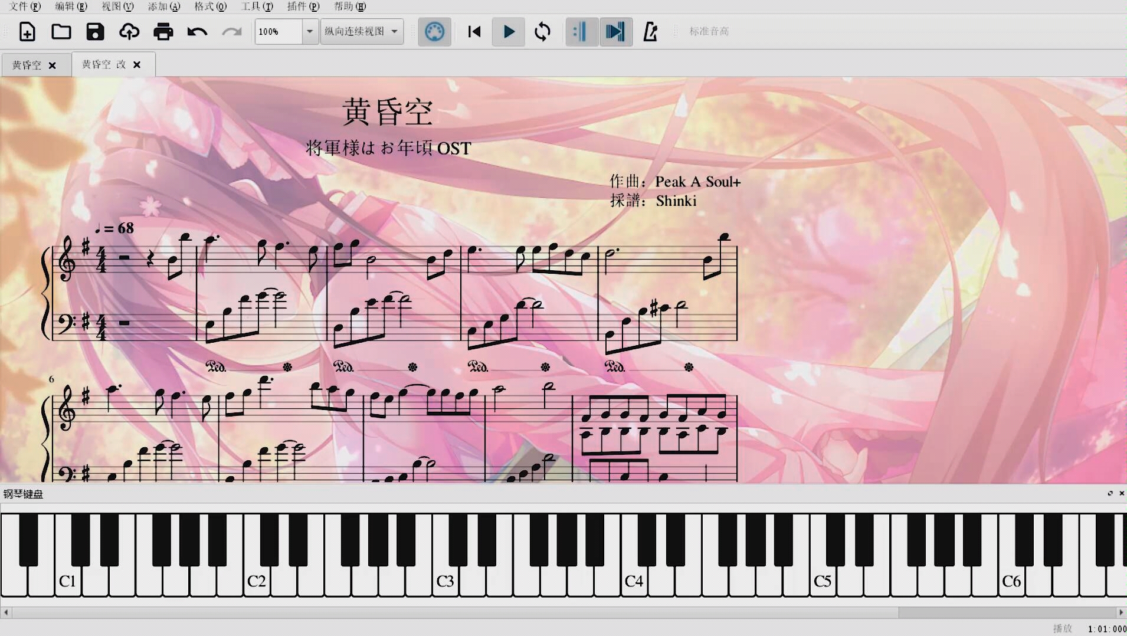The width and height of the screenshot is (1127, 636).
Task: Click the 标准音高 concert pitch button
Action: pos(709,31)
